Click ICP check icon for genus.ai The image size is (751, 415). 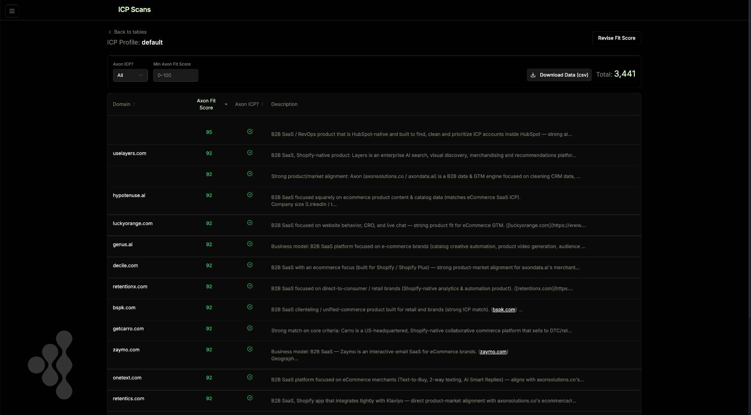point(250,244)
